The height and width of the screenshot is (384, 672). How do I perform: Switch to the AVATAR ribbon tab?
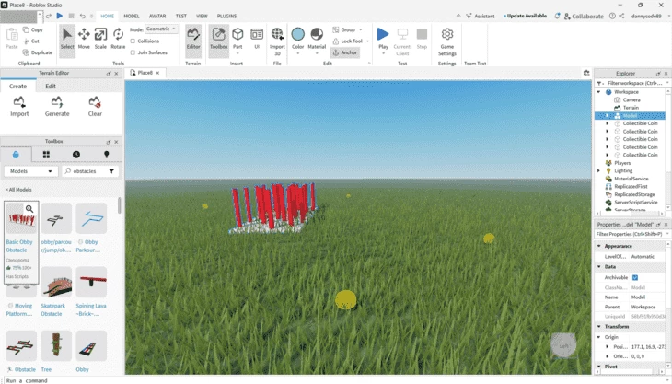(157, 16)
